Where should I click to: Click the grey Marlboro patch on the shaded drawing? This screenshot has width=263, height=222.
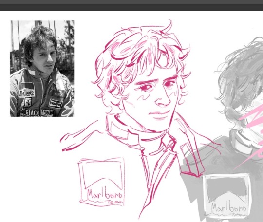(x=227, y=196)
